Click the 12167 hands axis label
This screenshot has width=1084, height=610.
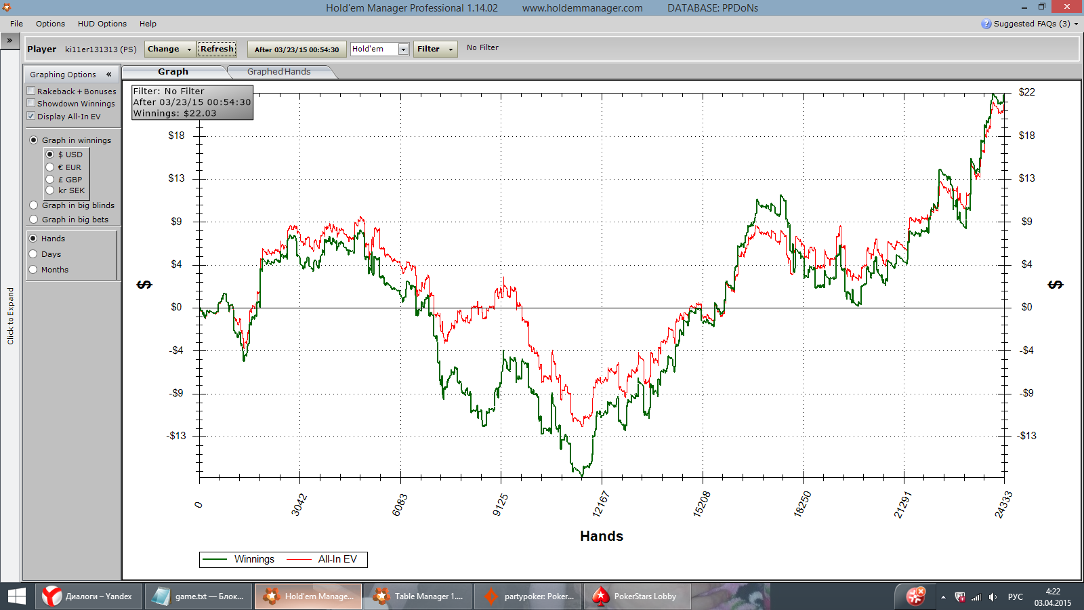(600, 504)
